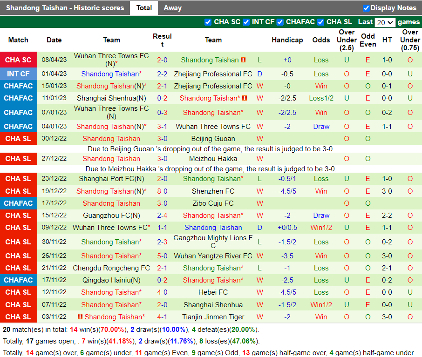Click the Beijing Guoan team link

[213, 138]
